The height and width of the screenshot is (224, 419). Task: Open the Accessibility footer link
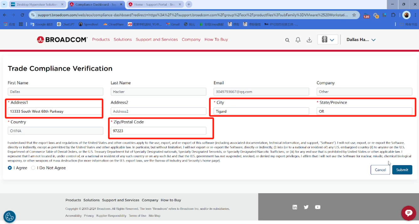[73, 216]
